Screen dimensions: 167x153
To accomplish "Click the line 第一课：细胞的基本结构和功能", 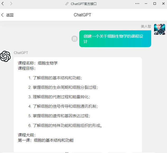I will point(46,140).
